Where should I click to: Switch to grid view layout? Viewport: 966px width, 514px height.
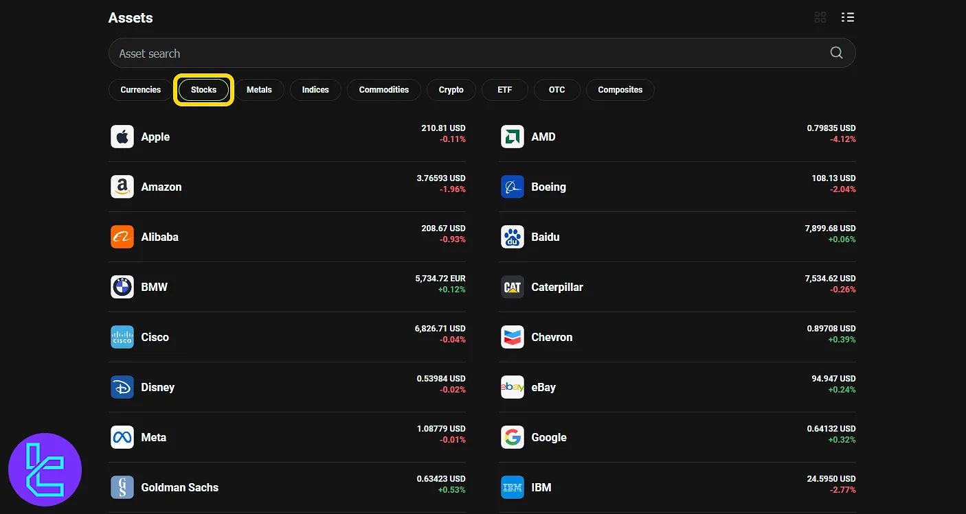tap(820, 17)
